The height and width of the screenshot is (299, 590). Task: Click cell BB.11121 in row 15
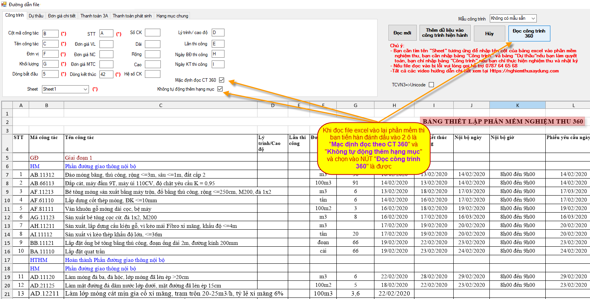point(46,242)
